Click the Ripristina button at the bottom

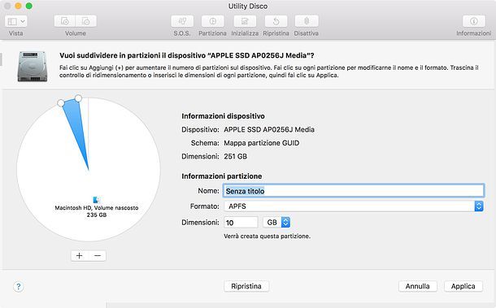click(246, 286)
